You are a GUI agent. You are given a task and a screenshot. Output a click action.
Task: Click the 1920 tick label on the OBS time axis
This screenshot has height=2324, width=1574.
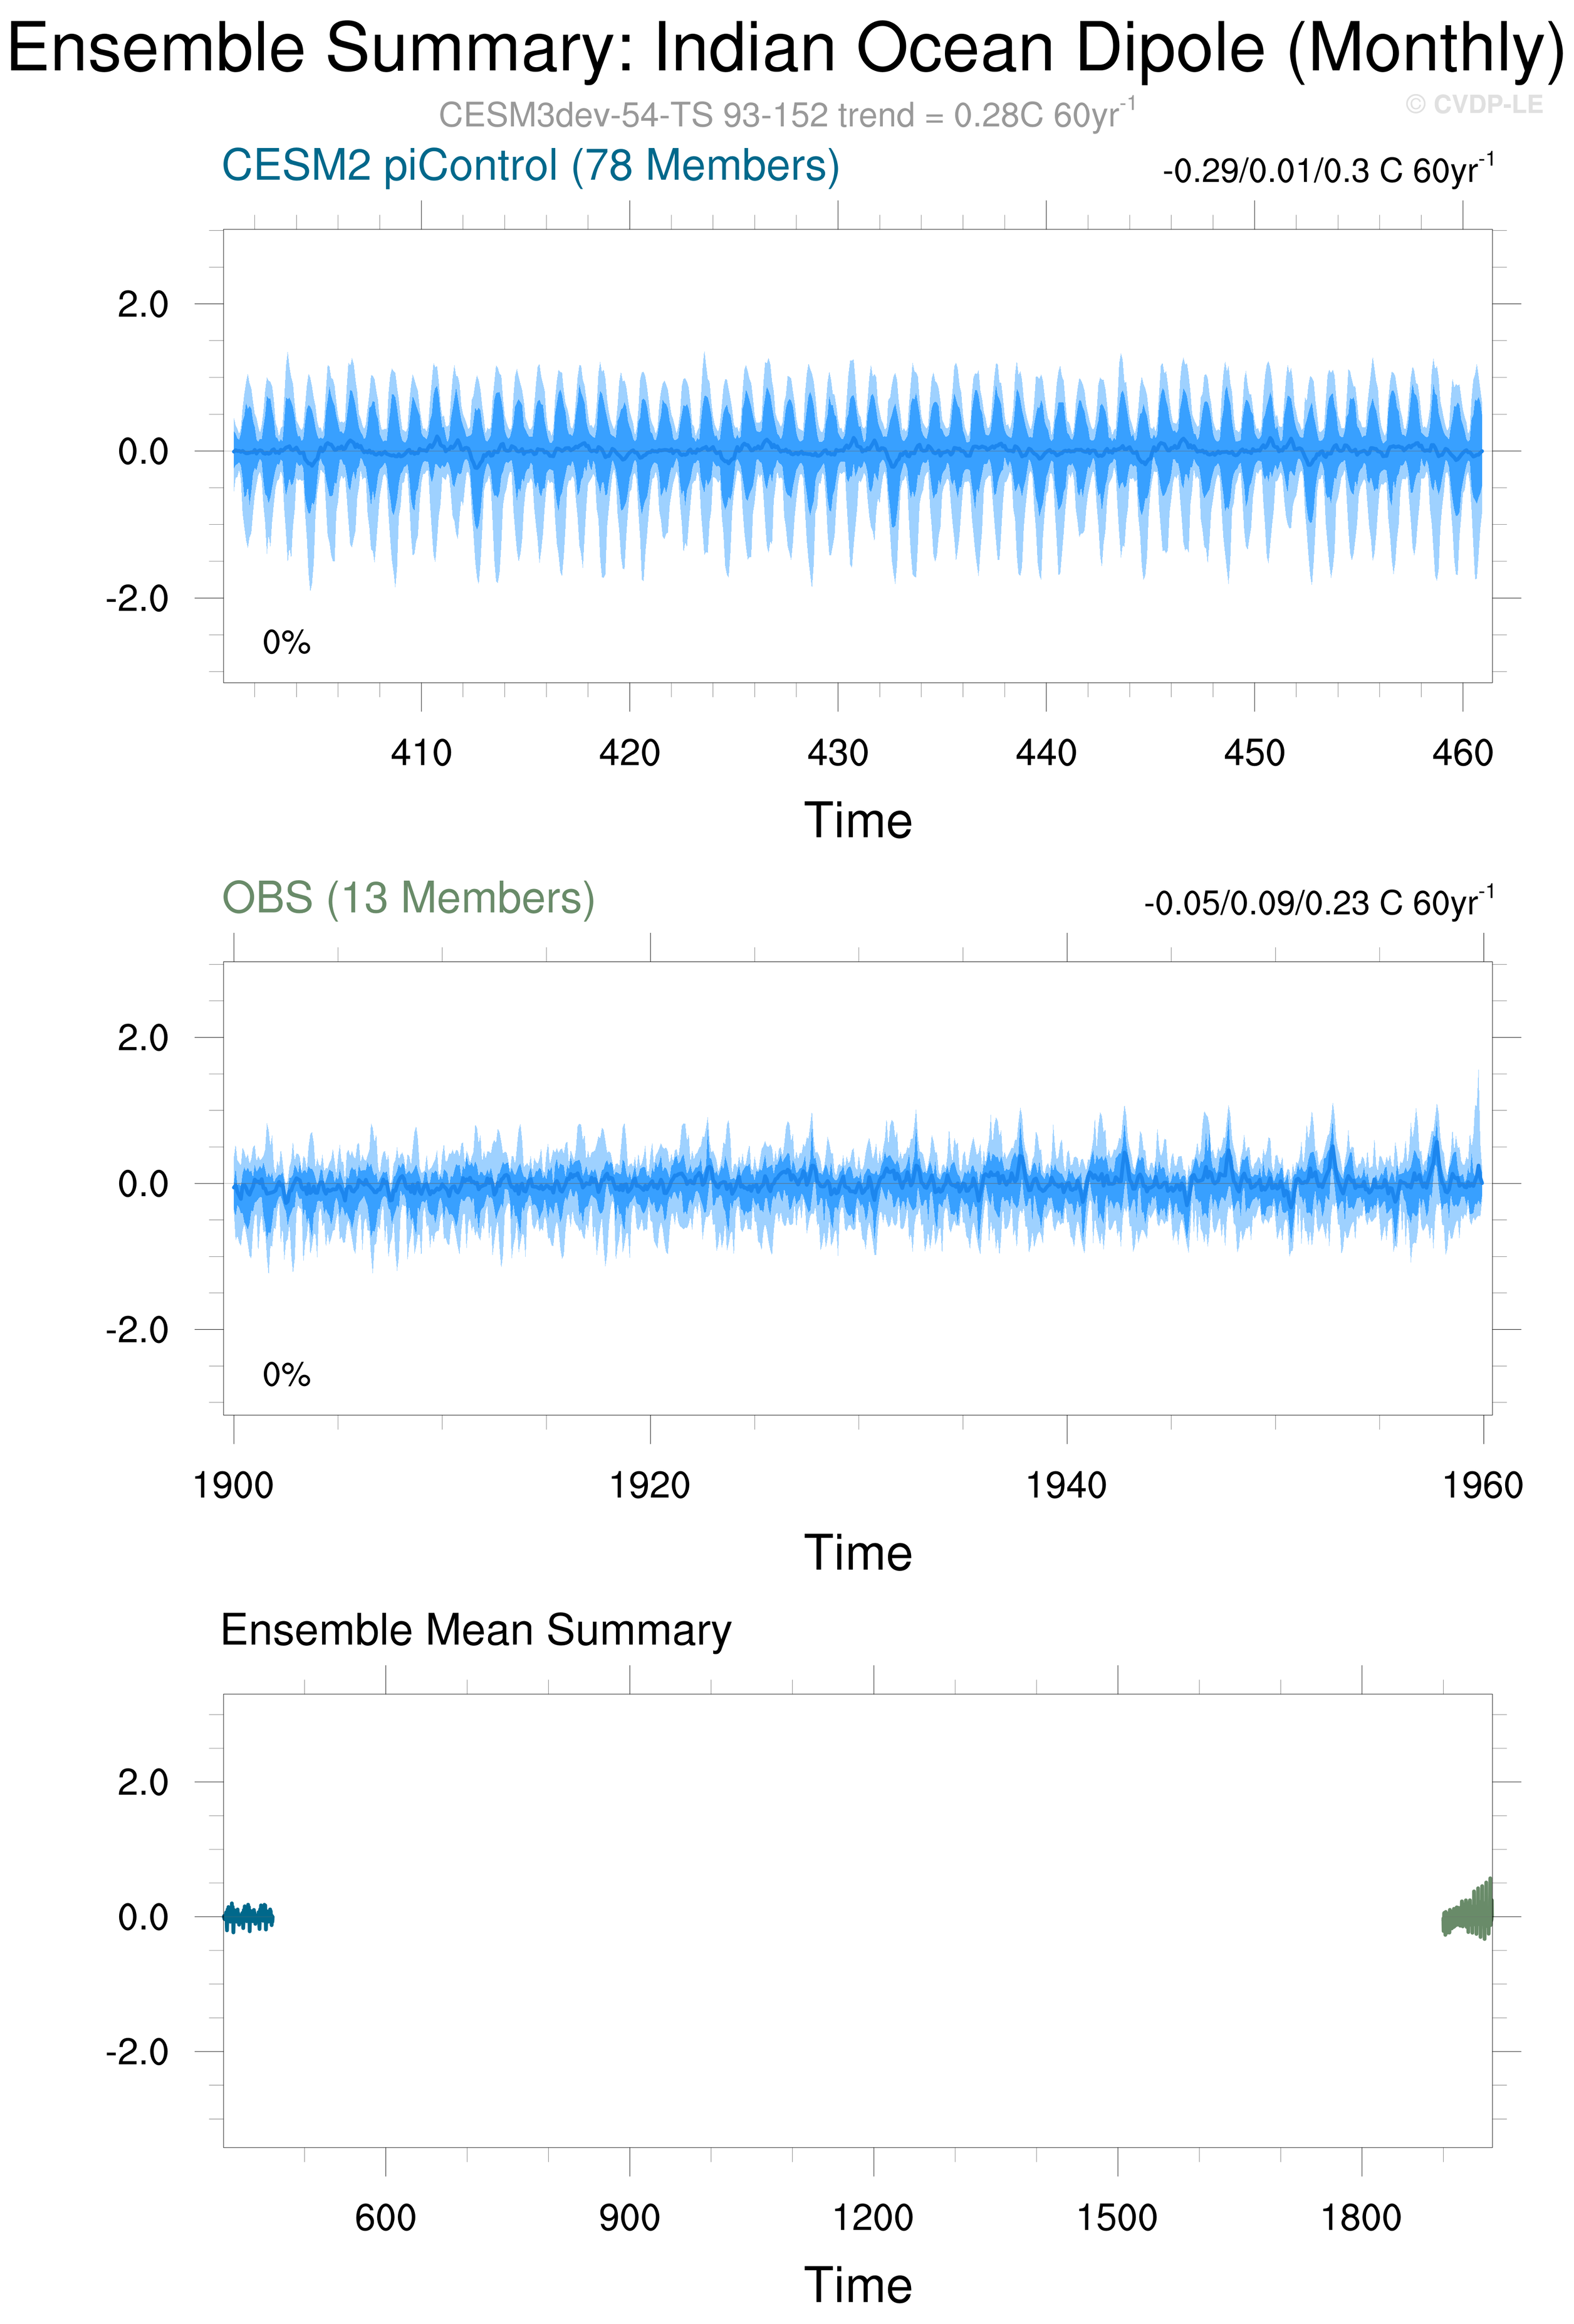click(x=650, y=1485)
